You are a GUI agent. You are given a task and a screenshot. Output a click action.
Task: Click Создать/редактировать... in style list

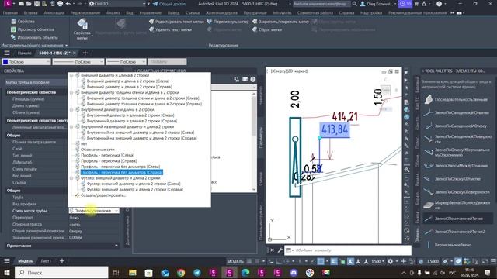(x=103, y=195)
